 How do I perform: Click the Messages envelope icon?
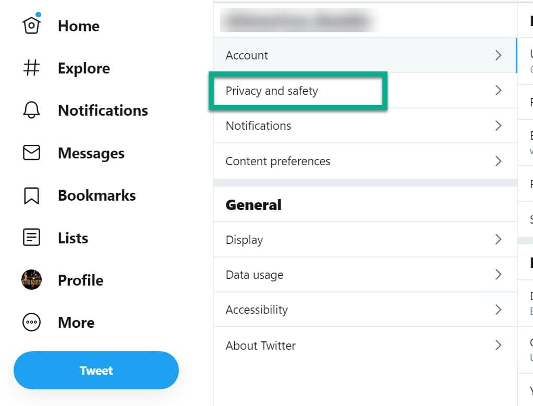click(31, 153)
